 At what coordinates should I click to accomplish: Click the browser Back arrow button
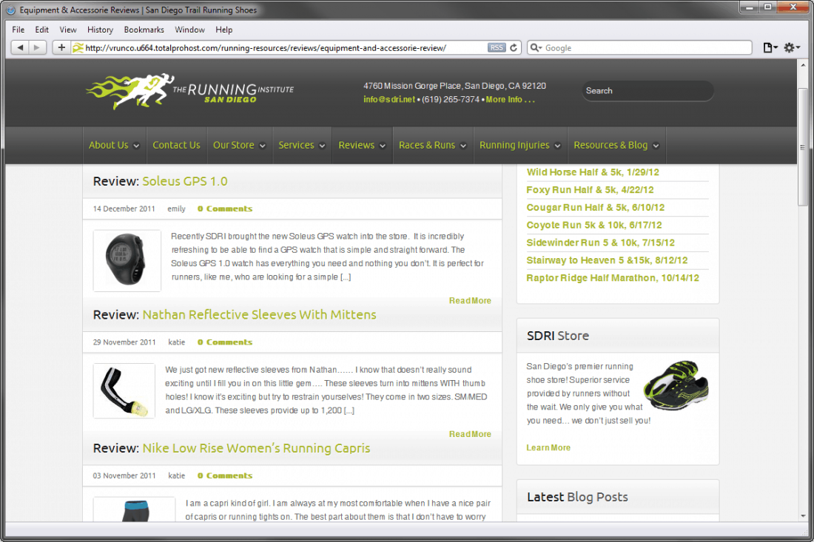click(20, 48)
